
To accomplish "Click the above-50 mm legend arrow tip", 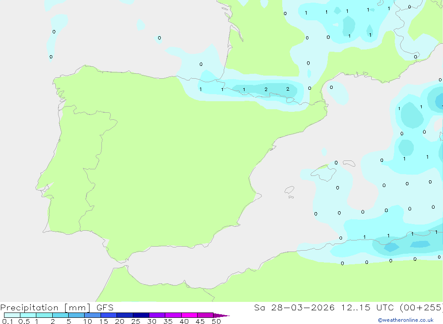I will 221,315.
